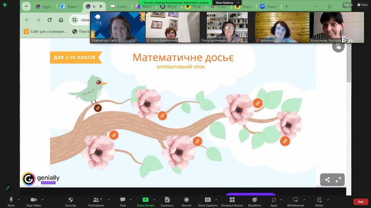The height and width of the screenshot is (208, 371).
Task: Open the View Options dropdown
Action: pyautogui.click(x=227, y=3)
